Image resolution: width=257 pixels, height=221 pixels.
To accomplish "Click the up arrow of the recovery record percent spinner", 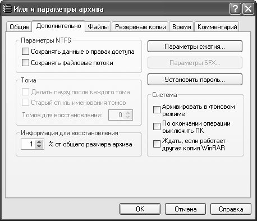I will click(39, 142).
